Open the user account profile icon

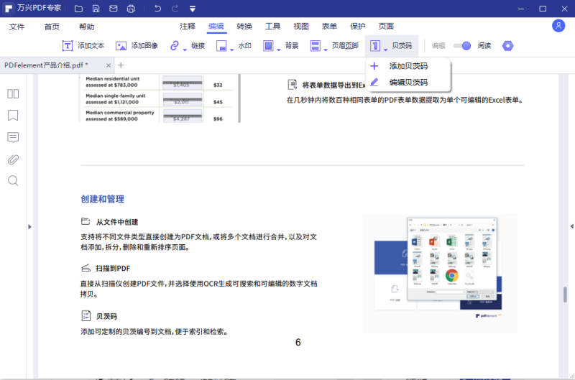[558, 26]
